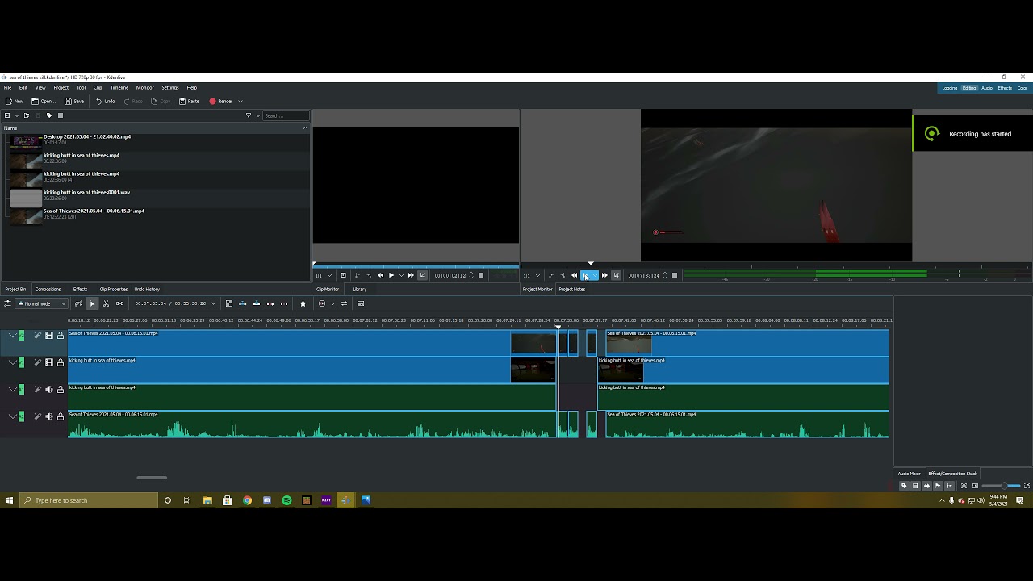The width and height of the screenshot is (1033, 581).
Task: Toggle project monitor zone crop icon
Action: pyautogui.click(x=617, y=275)
